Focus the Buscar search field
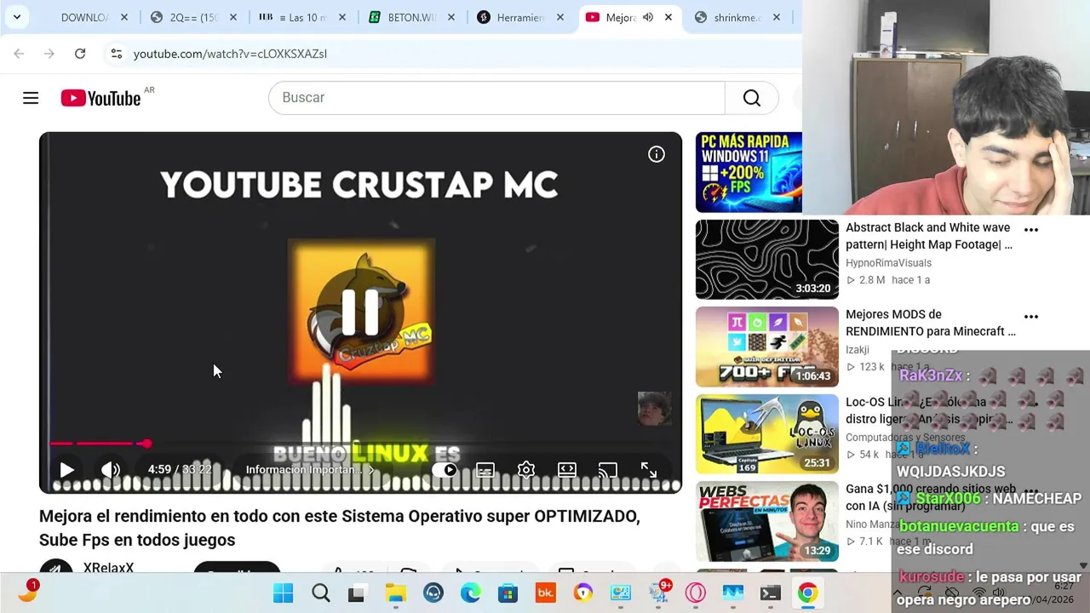The image size is (1090, 613). (x=496, y=98)
